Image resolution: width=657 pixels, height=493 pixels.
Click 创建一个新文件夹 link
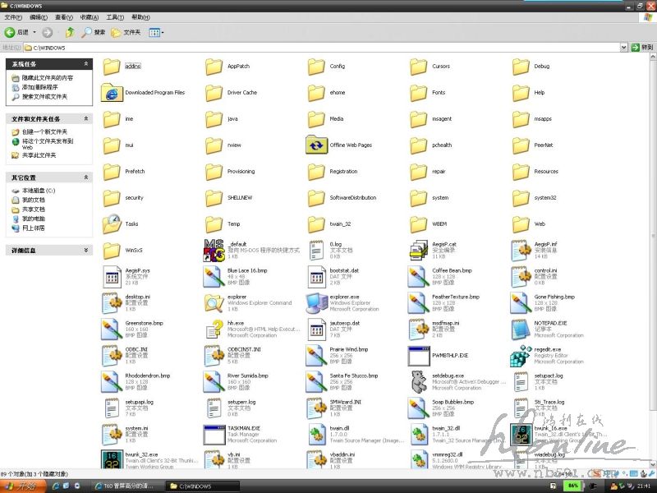click(44, 131)
